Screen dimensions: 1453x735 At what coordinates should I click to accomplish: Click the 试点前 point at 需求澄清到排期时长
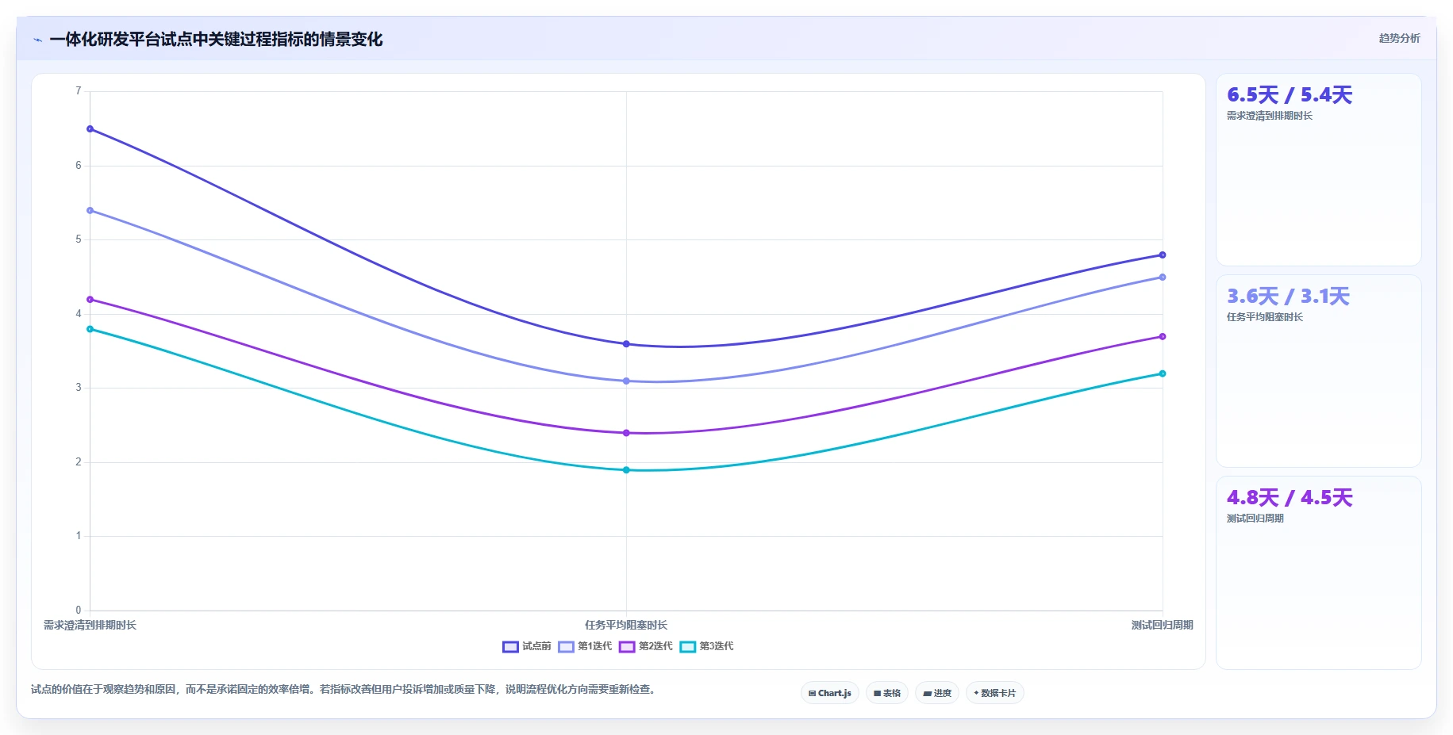pos(90,128)
